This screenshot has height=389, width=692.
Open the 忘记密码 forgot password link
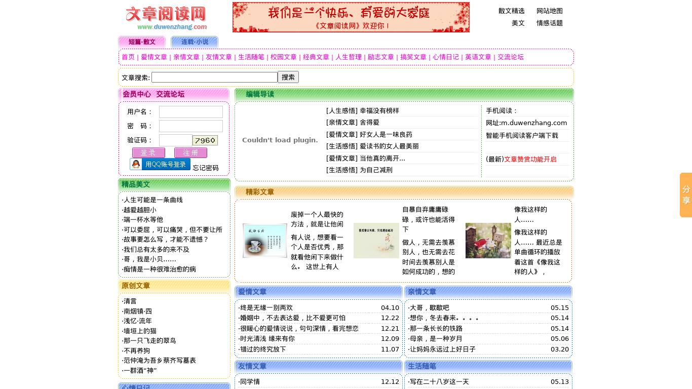206,168
